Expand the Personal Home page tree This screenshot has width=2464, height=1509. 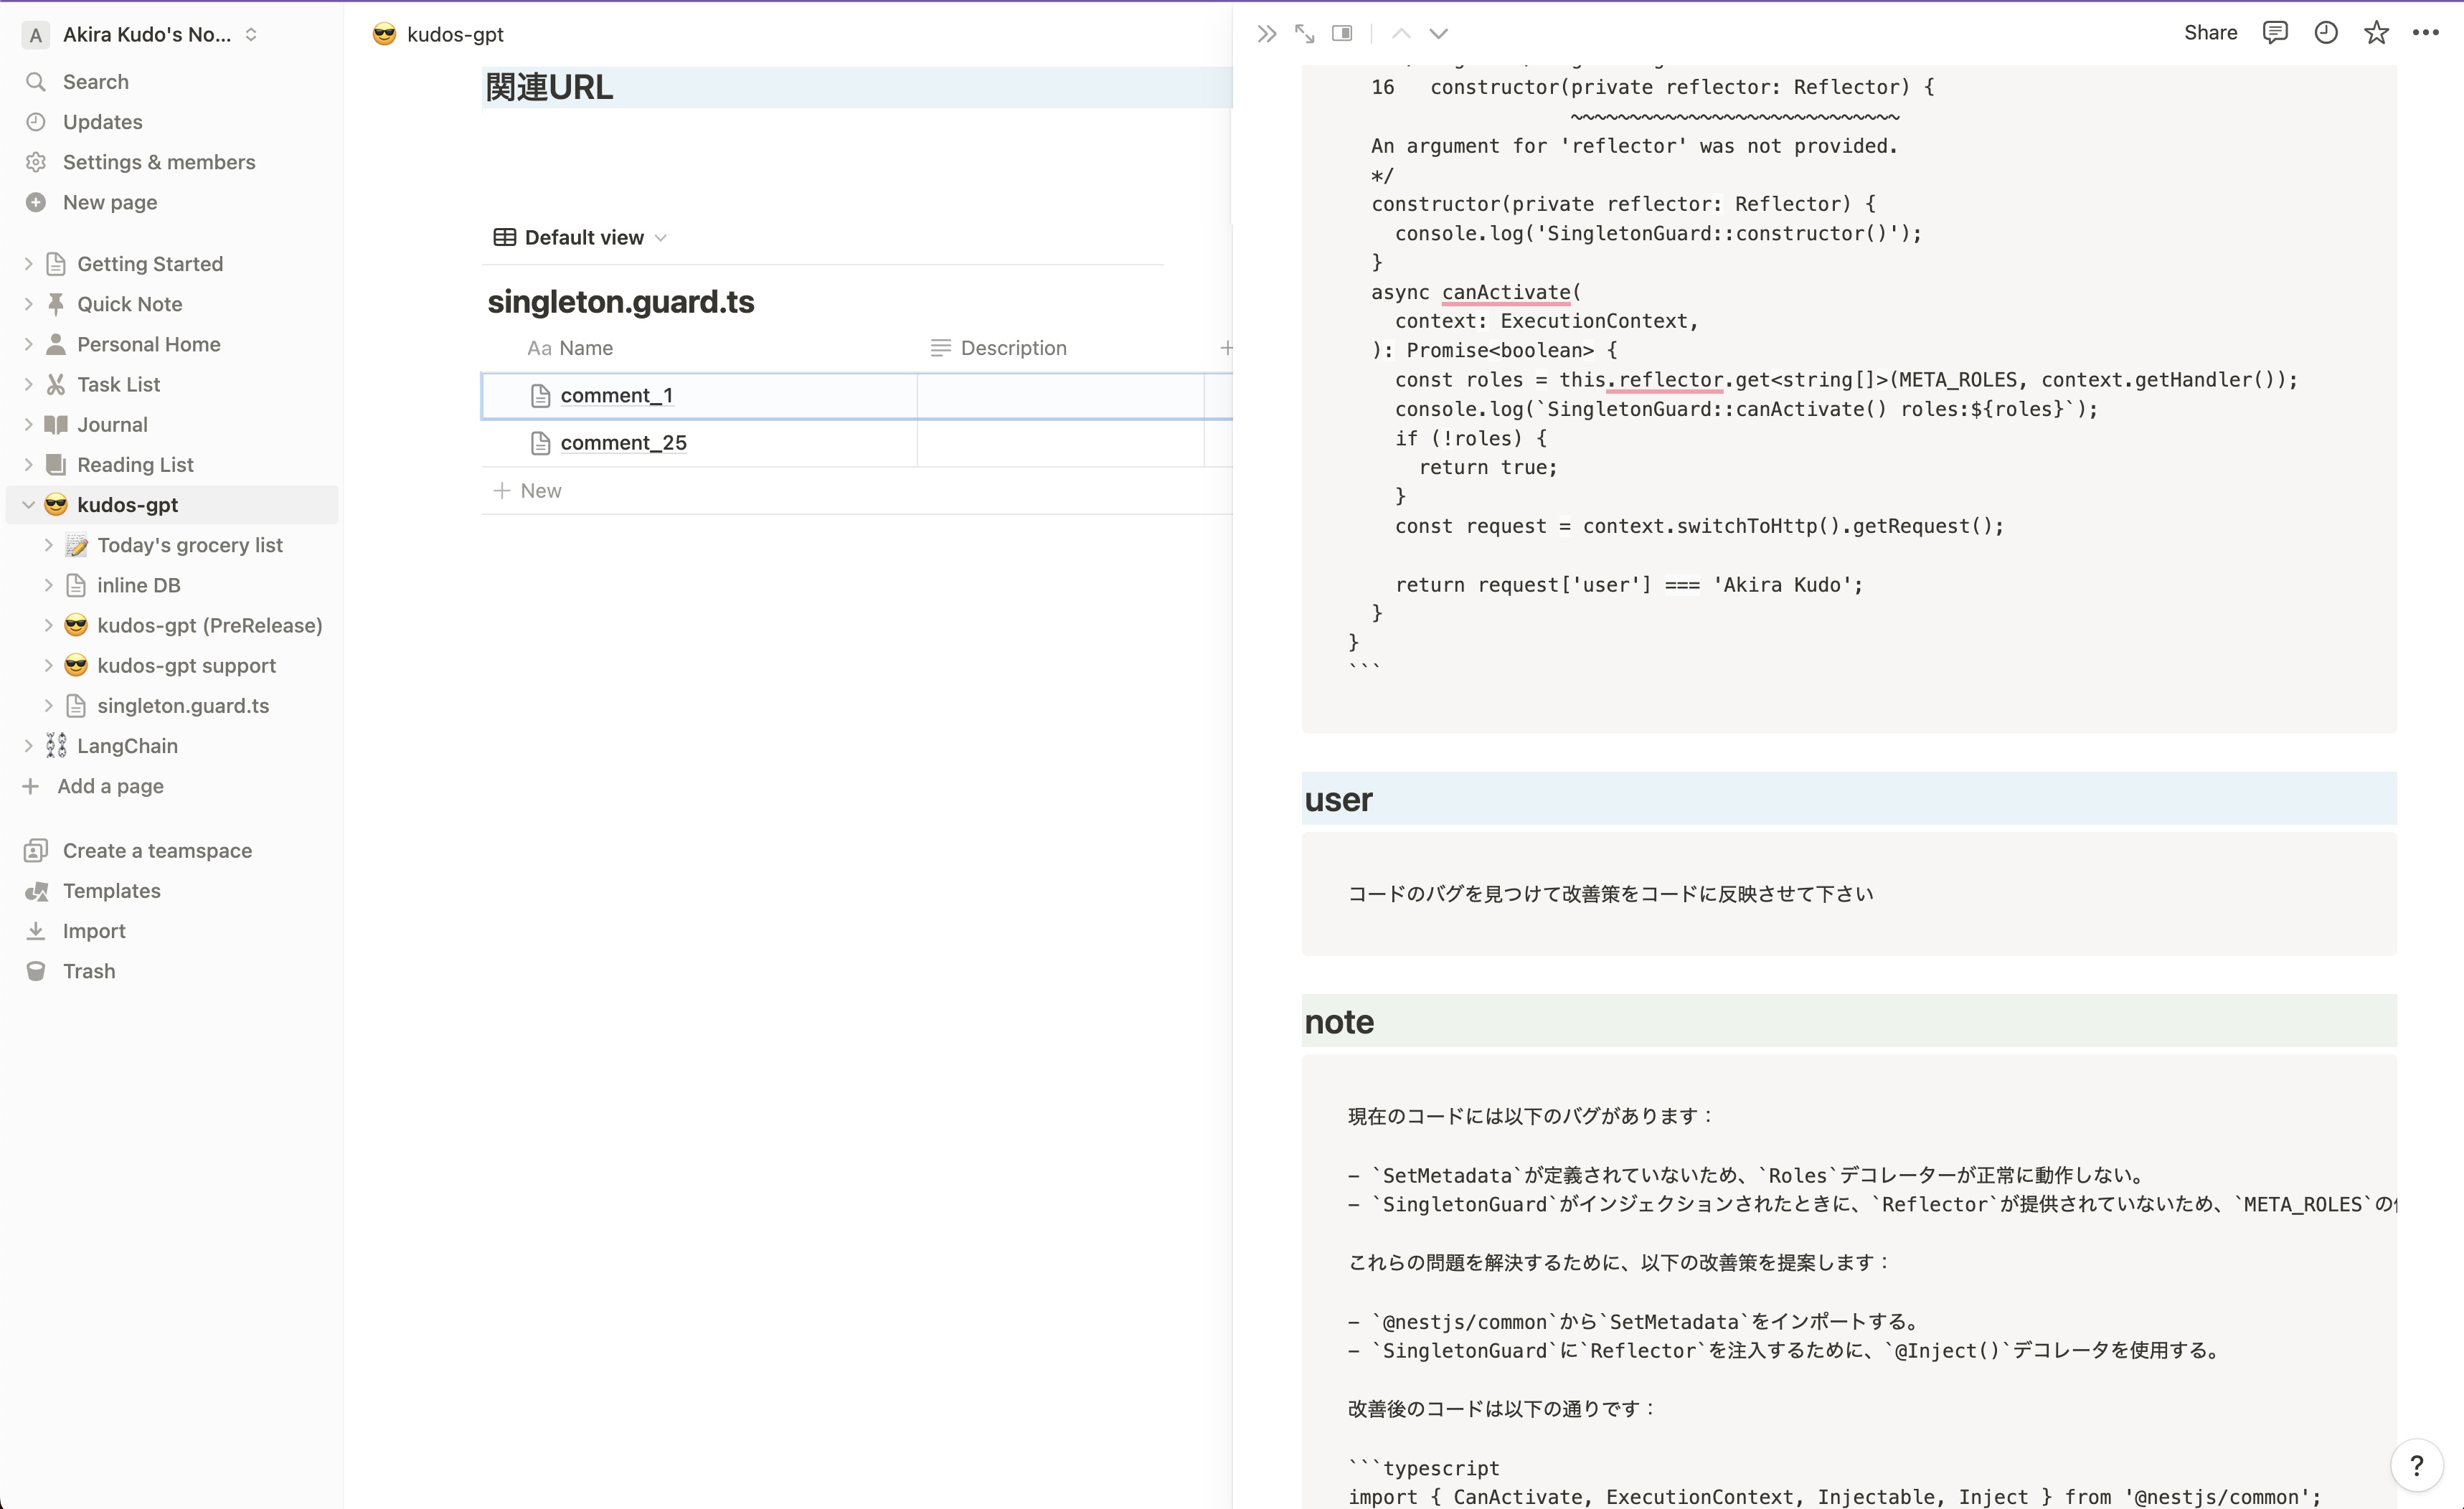tap(28, 344)
